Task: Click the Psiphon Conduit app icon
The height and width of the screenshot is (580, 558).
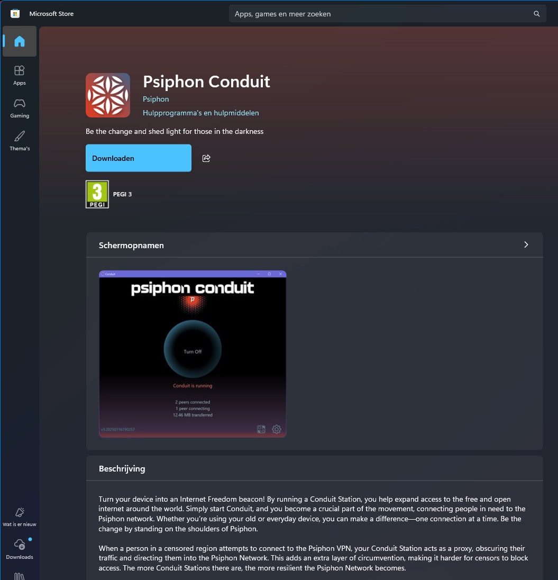Action: pos(108,95)
